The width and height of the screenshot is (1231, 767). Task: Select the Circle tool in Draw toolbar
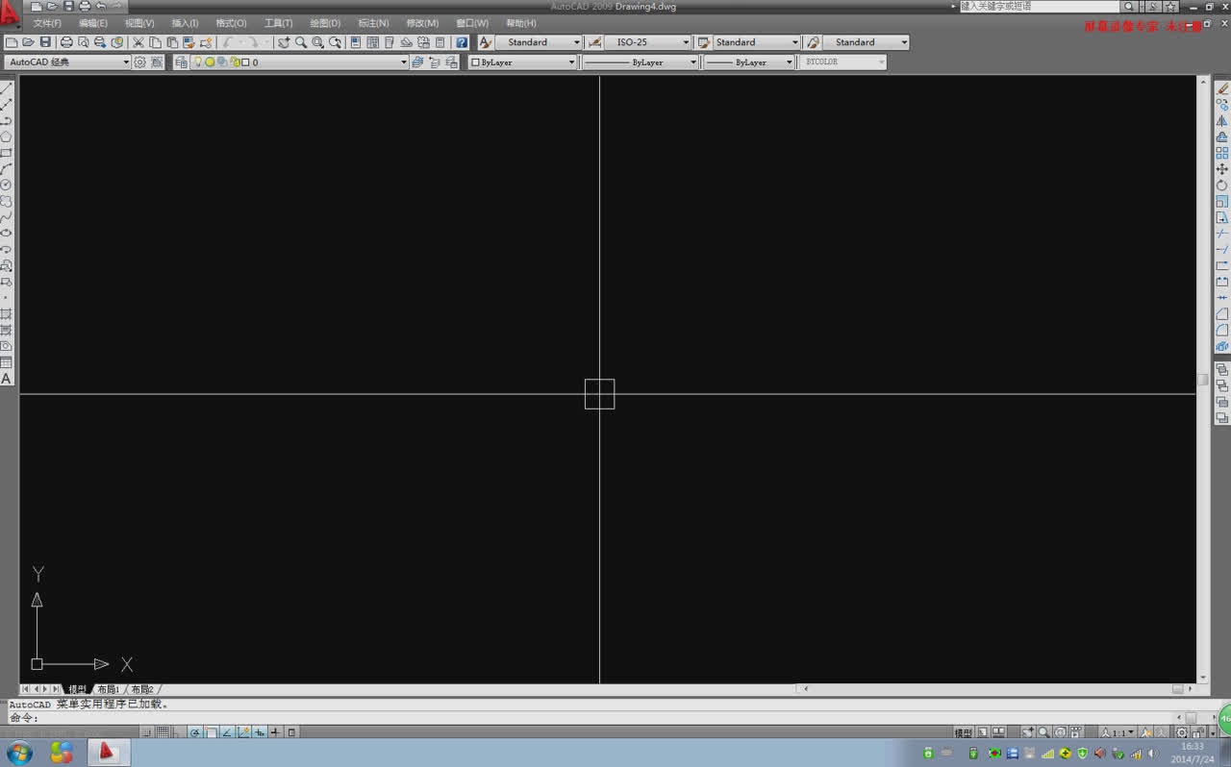[x=6, y=185]
